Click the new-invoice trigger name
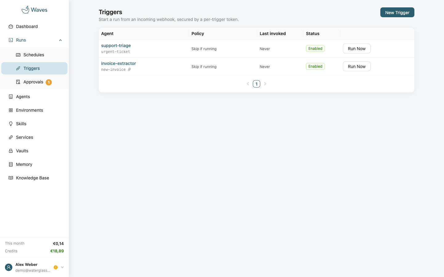The image size is (444, 277). (113, 70)
